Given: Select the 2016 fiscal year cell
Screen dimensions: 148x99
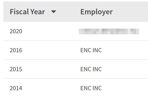Looking at the screenshot, I should click(16, 50).
